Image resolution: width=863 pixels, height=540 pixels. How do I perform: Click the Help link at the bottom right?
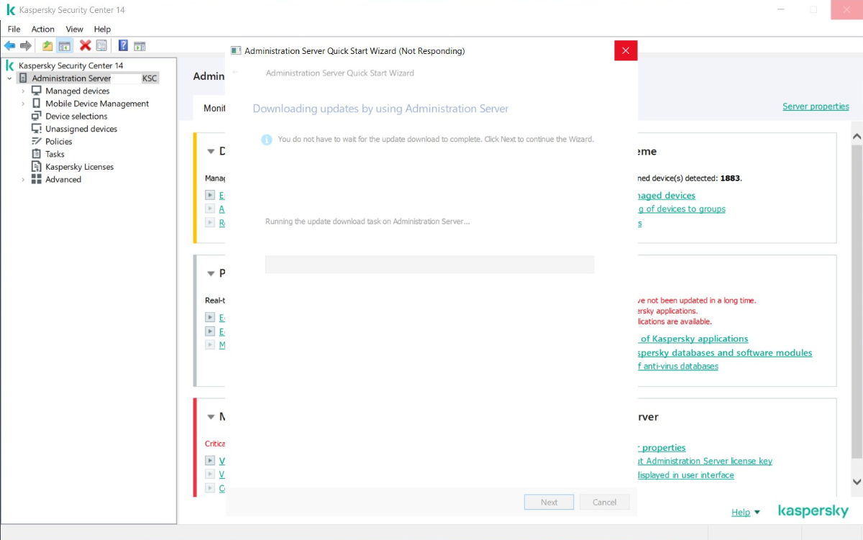(x=741, y=513)
